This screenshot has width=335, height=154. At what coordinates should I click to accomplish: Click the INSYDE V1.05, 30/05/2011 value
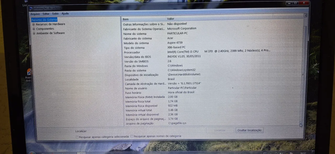click(x=184, y=56)
